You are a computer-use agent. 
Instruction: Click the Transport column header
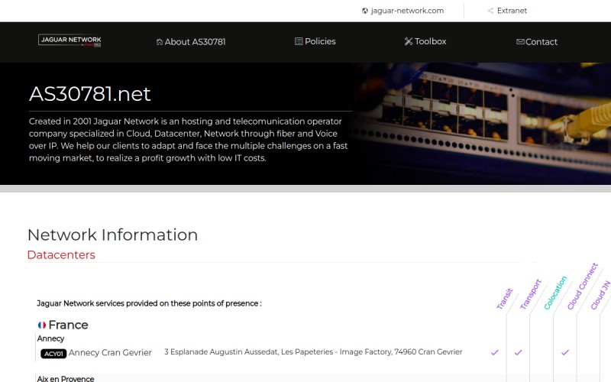(530, 295)
